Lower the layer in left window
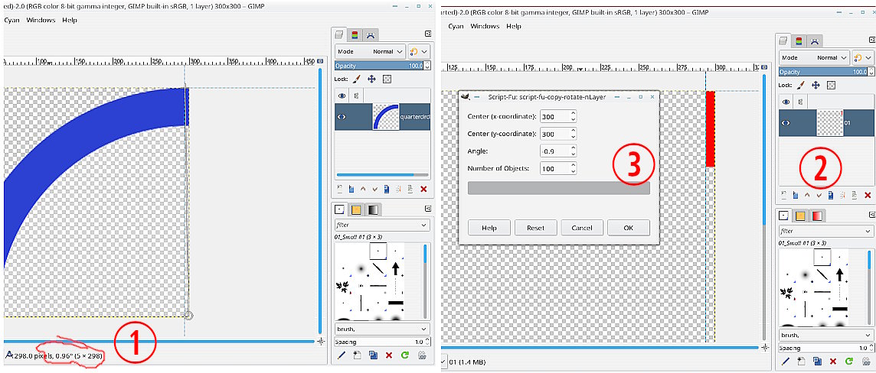This screenshot has width=876, height=373. click(375, 189)
